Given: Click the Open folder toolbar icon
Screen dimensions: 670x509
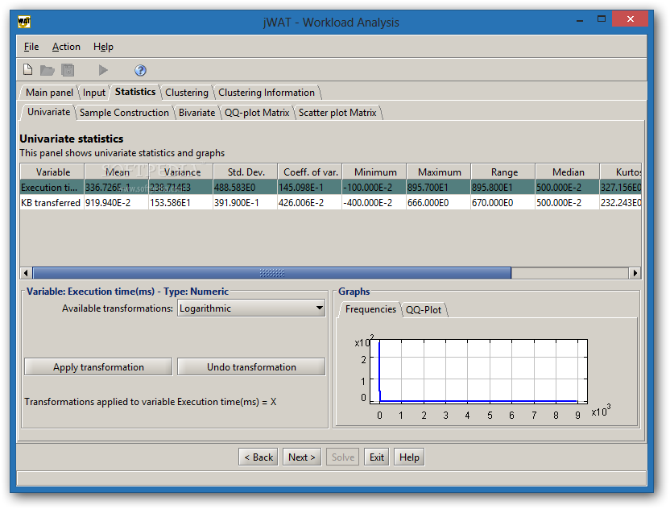Looking at the screenshot, I should (x=47, y=70).
